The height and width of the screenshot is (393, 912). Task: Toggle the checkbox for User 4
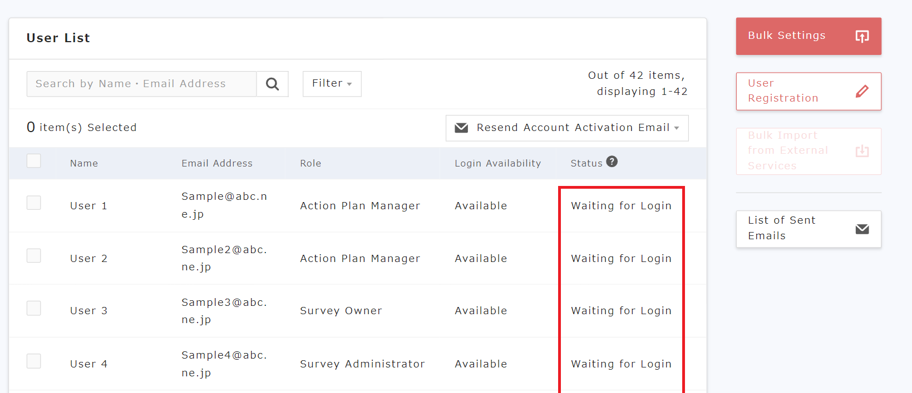click(34, 361)
